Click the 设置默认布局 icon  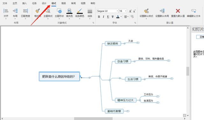click(162, 11)
